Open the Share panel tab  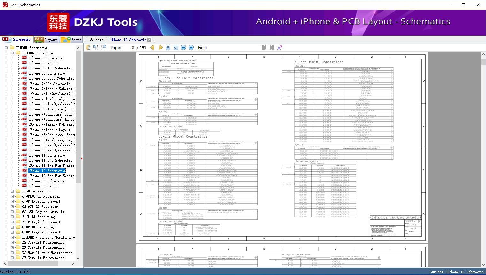tap(71, 40)
